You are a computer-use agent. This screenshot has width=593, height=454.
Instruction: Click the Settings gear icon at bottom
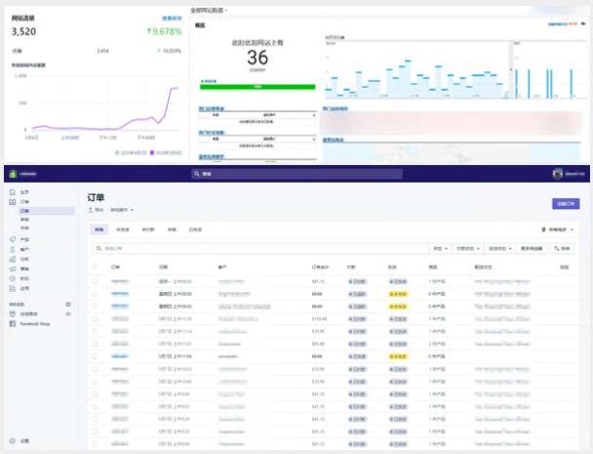coord(13,440)
